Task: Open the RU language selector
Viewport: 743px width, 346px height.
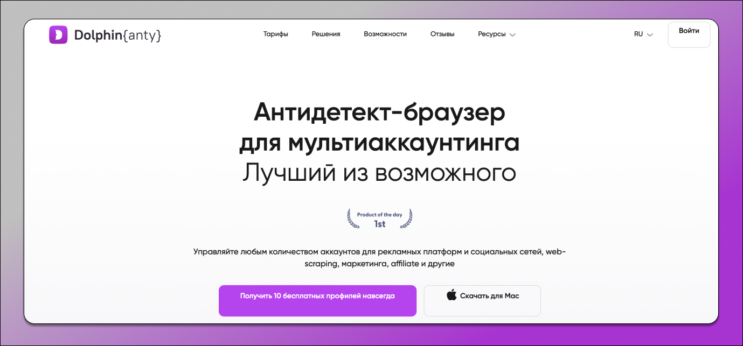Action: tap(643, 34)
